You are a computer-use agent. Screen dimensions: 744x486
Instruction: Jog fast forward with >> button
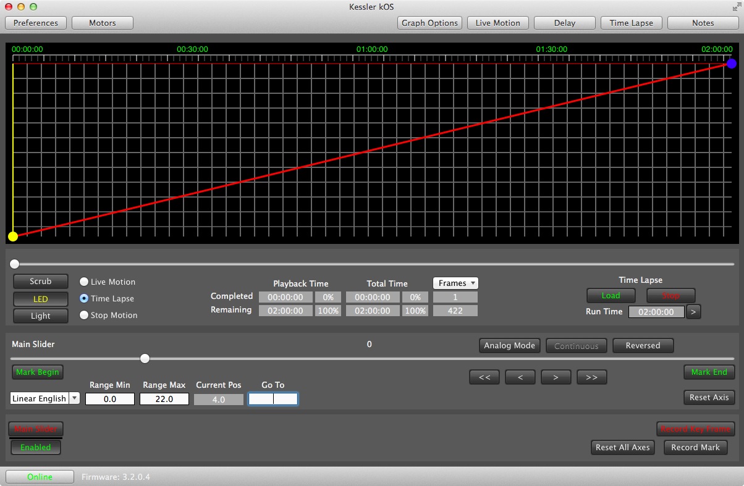pos(592,377)
